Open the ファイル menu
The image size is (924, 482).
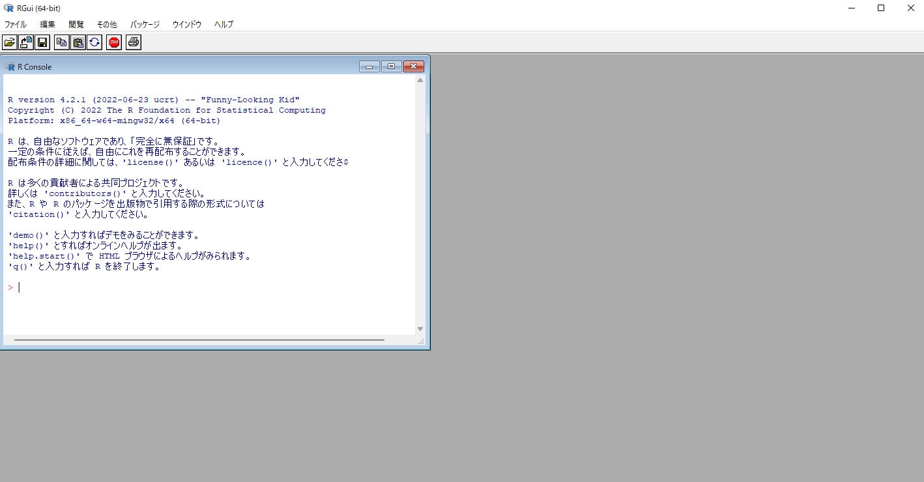tap(16, 24)
